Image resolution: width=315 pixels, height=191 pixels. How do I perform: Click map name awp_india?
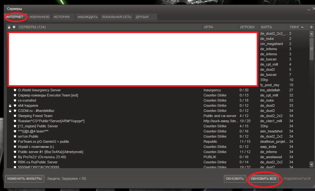coord(268,147)
